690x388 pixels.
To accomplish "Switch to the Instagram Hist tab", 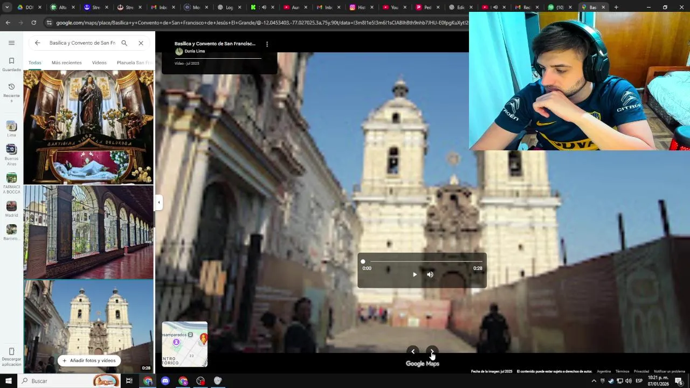I will pyautogui.click(x=361, y=7).
